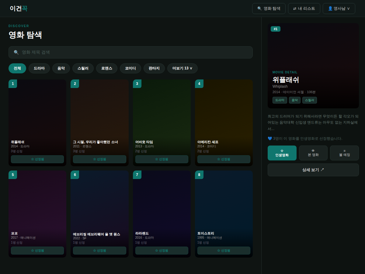The image size is (365, 274).
Task: Filter movies by 스릴러 genre
Action: 83,68
